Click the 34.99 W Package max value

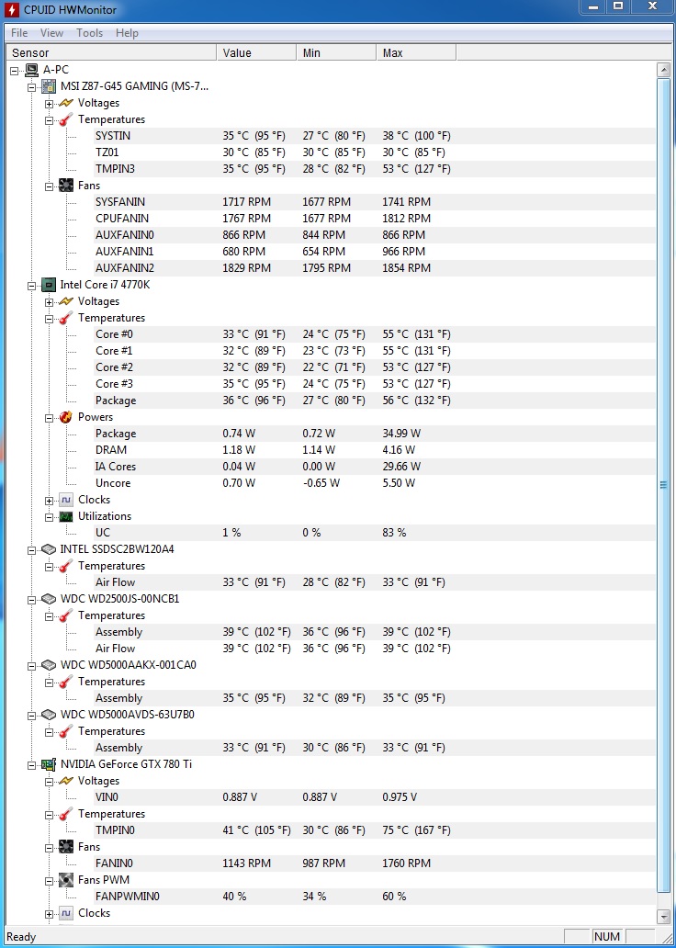[x=401, y=434]
